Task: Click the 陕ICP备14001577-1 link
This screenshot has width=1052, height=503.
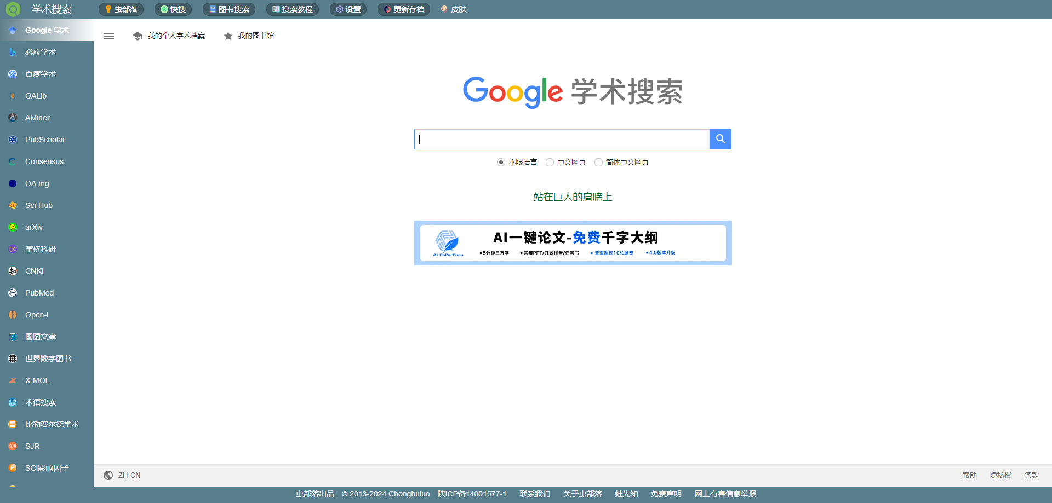Action: point(472,494)
